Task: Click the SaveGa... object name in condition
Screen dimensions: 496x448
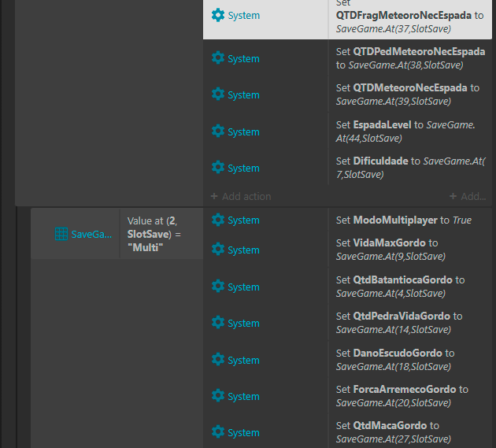Action: (91, 234)
